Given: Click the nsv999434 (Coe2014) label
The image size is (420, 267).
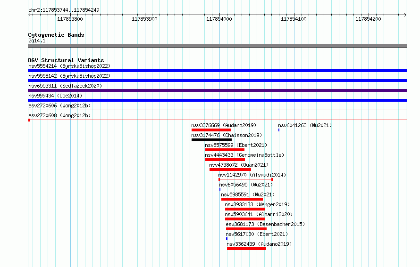Looking at the screenshot, I should click(55, 96).
